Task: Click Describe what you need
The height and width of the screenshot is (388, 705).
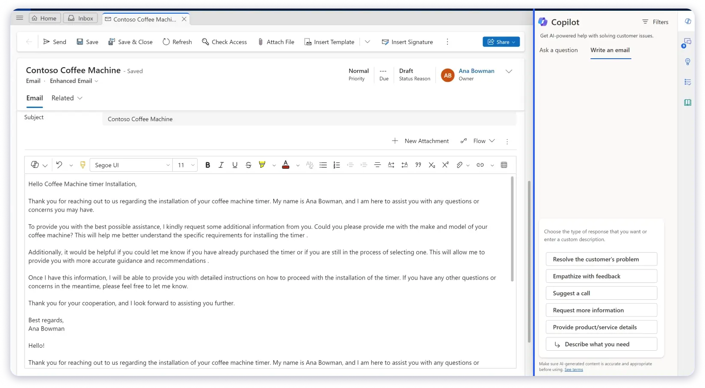Action: tap(601, 344)
